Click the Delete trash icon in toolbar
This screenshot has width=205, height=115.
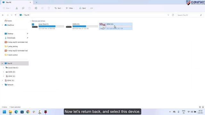tap(49, 8)
